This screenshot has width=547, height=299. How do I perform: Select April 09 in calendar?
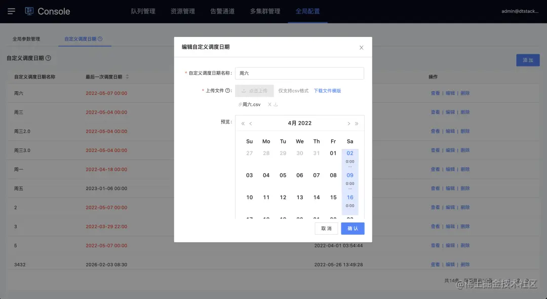pyautogui.click(x=350, y=175)
